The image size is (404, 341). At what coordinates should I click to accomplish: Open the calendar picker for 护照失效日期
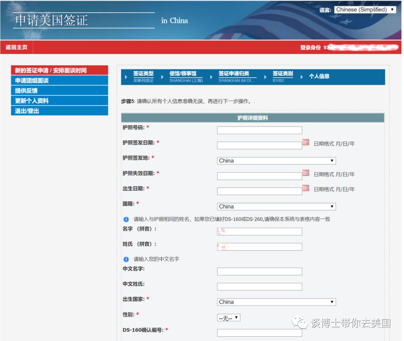point(306,173)
